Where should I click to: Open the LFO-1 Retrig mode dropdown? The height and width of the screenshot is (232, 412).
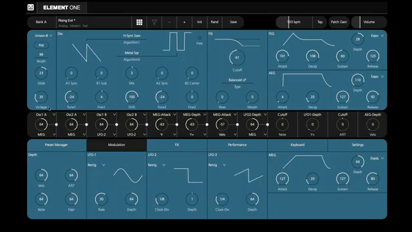pos(97,165)
